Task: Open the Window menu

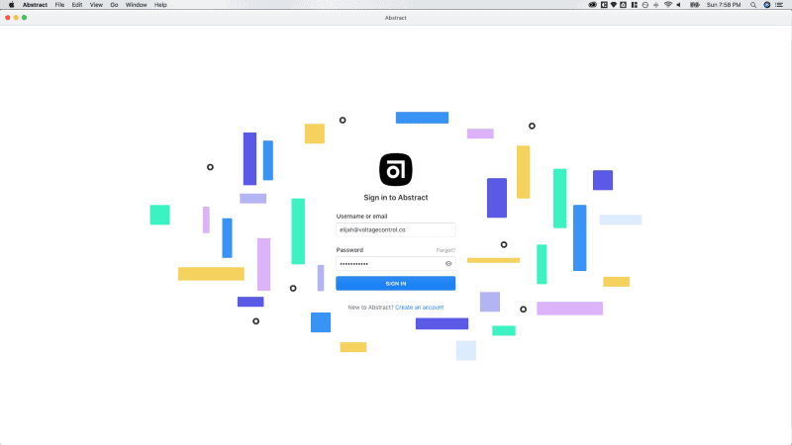Action: pos(136,5)
